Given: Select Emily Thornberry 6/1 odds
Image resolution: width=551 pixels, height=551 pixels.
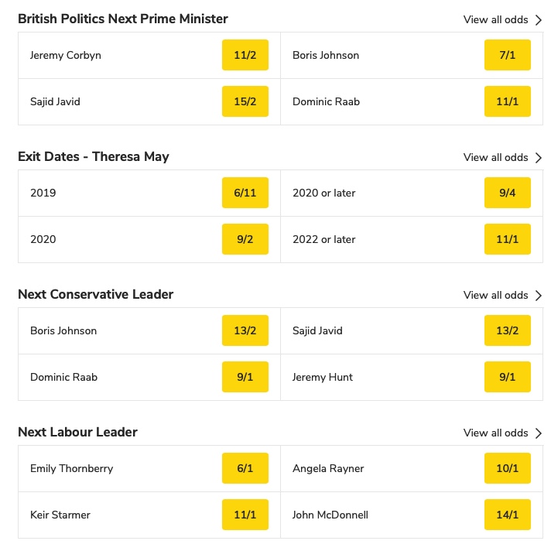Looking at the screenshot, I should point(245,468).
